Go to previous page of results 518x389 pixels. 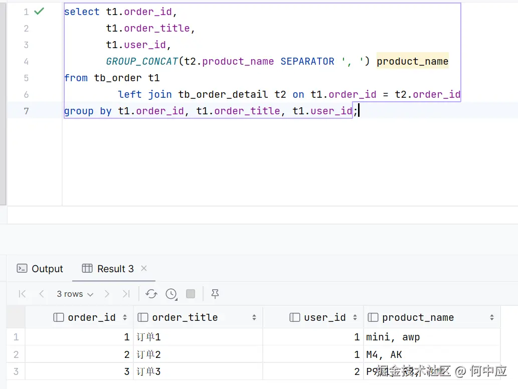click(41, 294)
